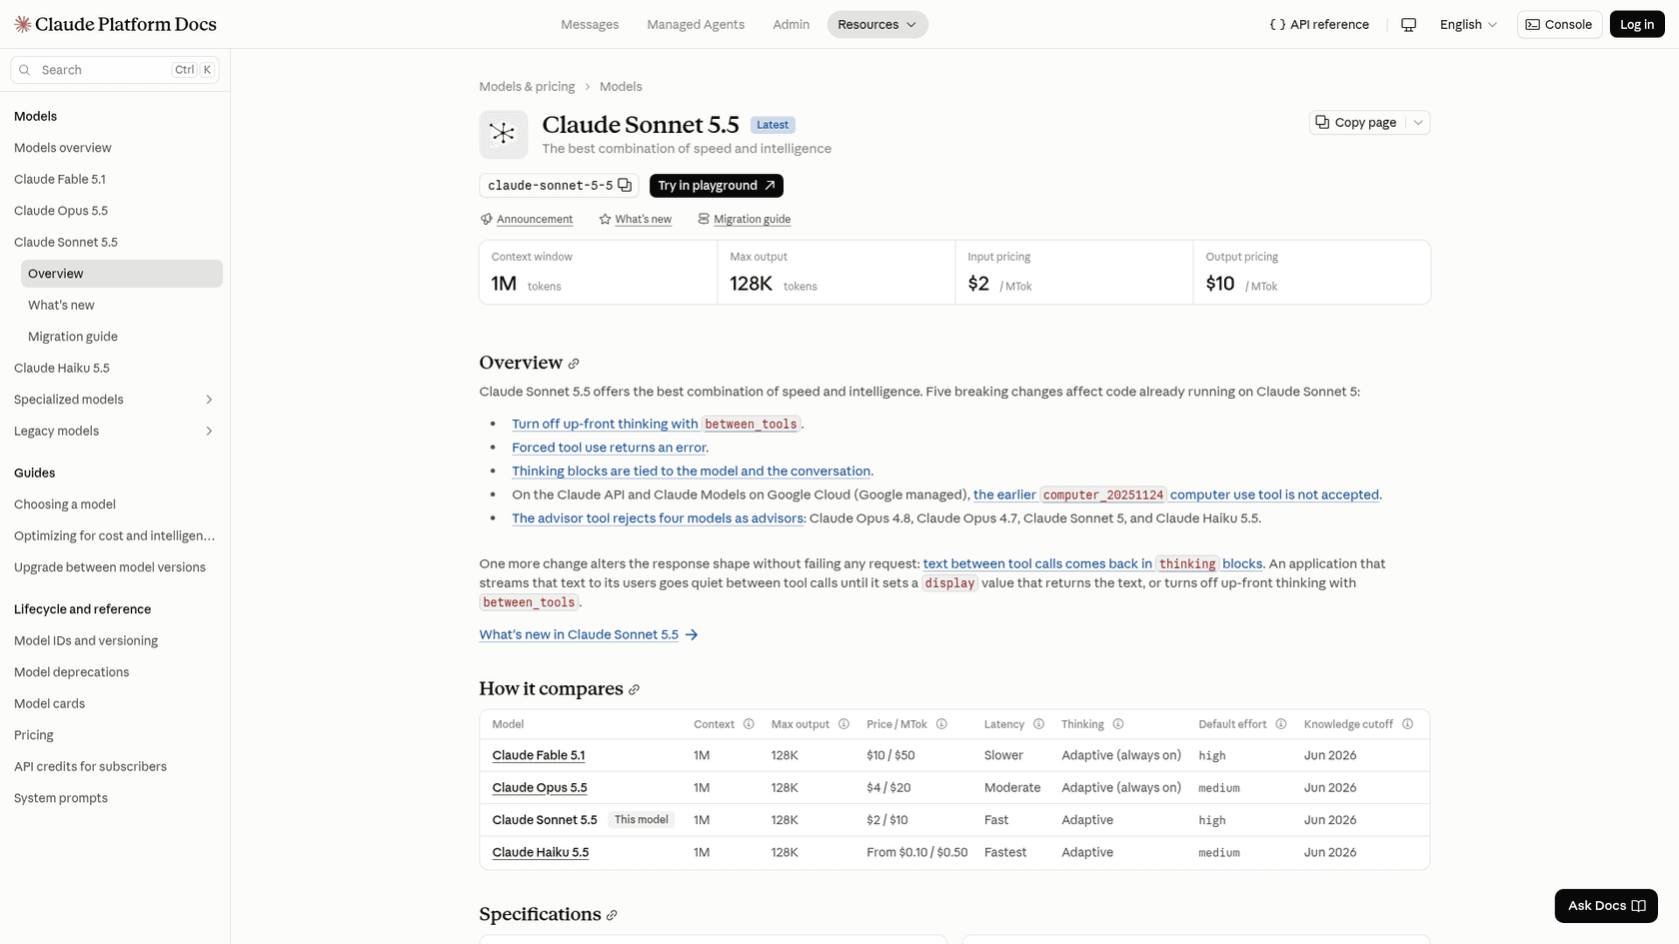Screen dimensions: 1679x944
Task: Show info for the Thinking column
Action: [1118, 724]
